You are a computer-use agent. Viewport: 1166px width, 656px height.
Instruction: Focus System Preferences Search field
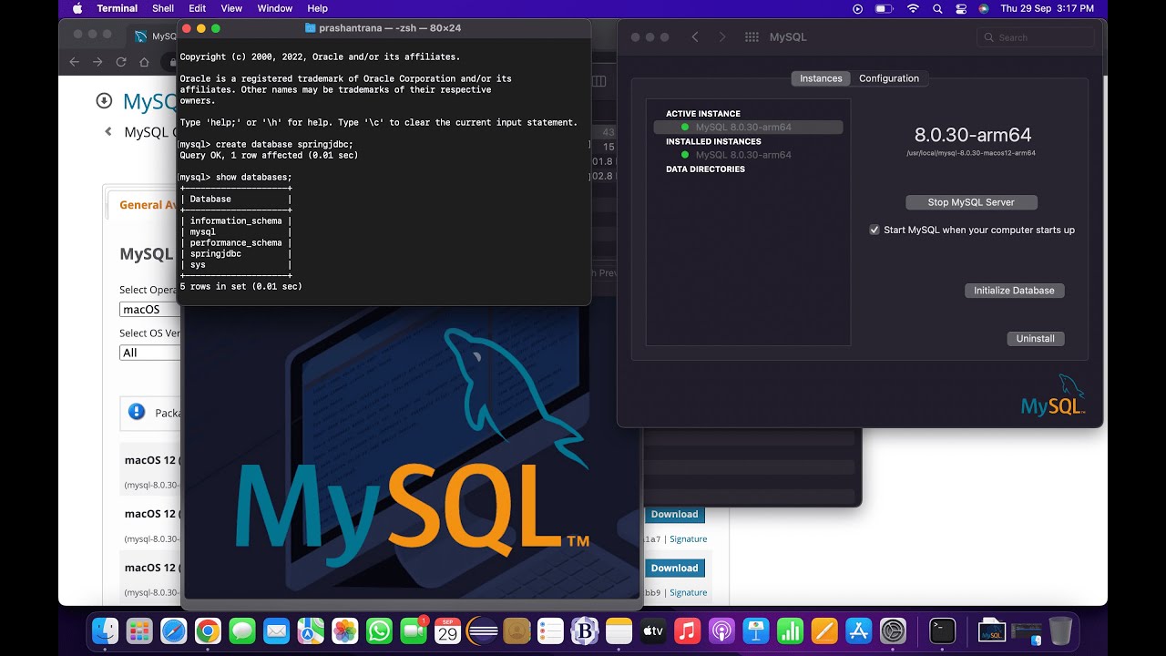(x=1036, y=37)
